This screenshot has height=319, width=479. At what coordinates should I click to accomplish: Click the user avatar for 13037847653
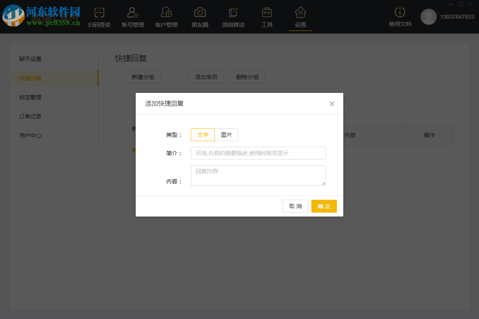pyautogui.click(x=429, y=17)
